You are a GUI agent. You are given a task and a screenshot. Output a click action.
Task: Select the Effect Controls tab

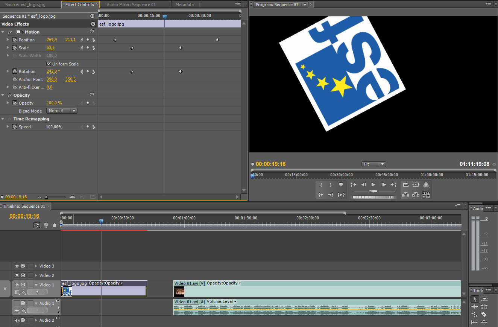tap(79, 5)
